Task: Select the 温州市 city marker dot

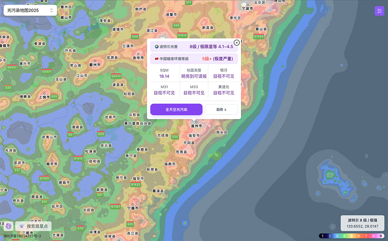Action: pyautogui.click(x=196, y=122)
